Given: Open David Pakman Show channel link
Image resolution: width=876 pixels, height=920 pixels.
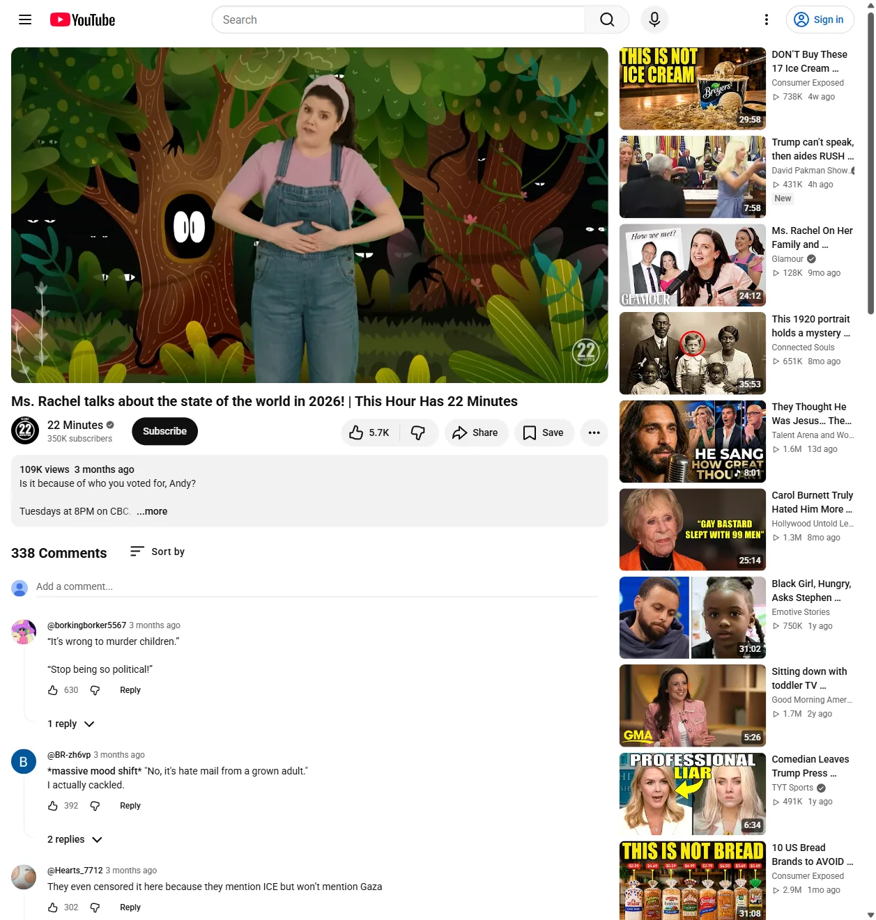Looking at the screenshot, I should (x=812, y=171).
